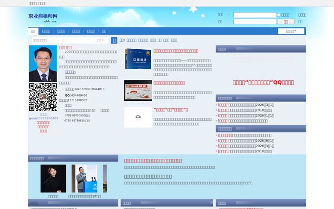Image resolution: width=334 pixels, height=209 pixels.
Task: Click the blue subheading link in the lawyer profile
Action: click(70, 72)
